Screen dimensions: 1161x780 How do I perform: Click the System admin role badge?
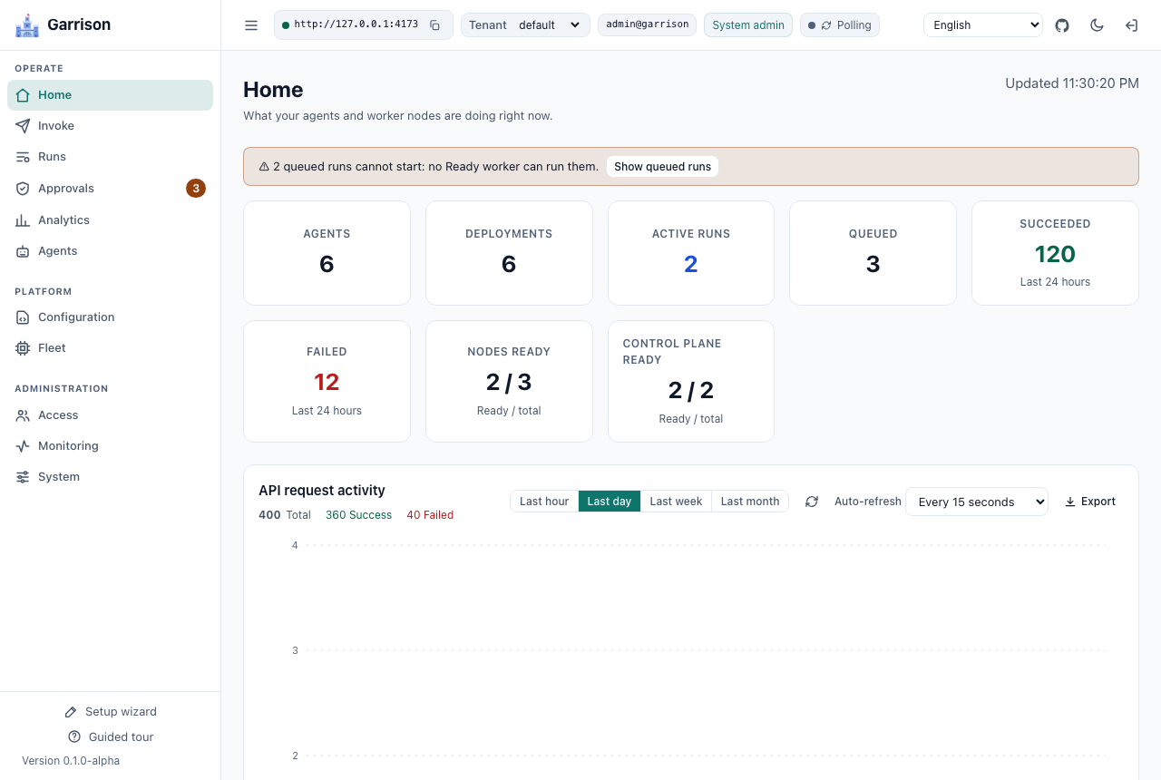(748, 25)
